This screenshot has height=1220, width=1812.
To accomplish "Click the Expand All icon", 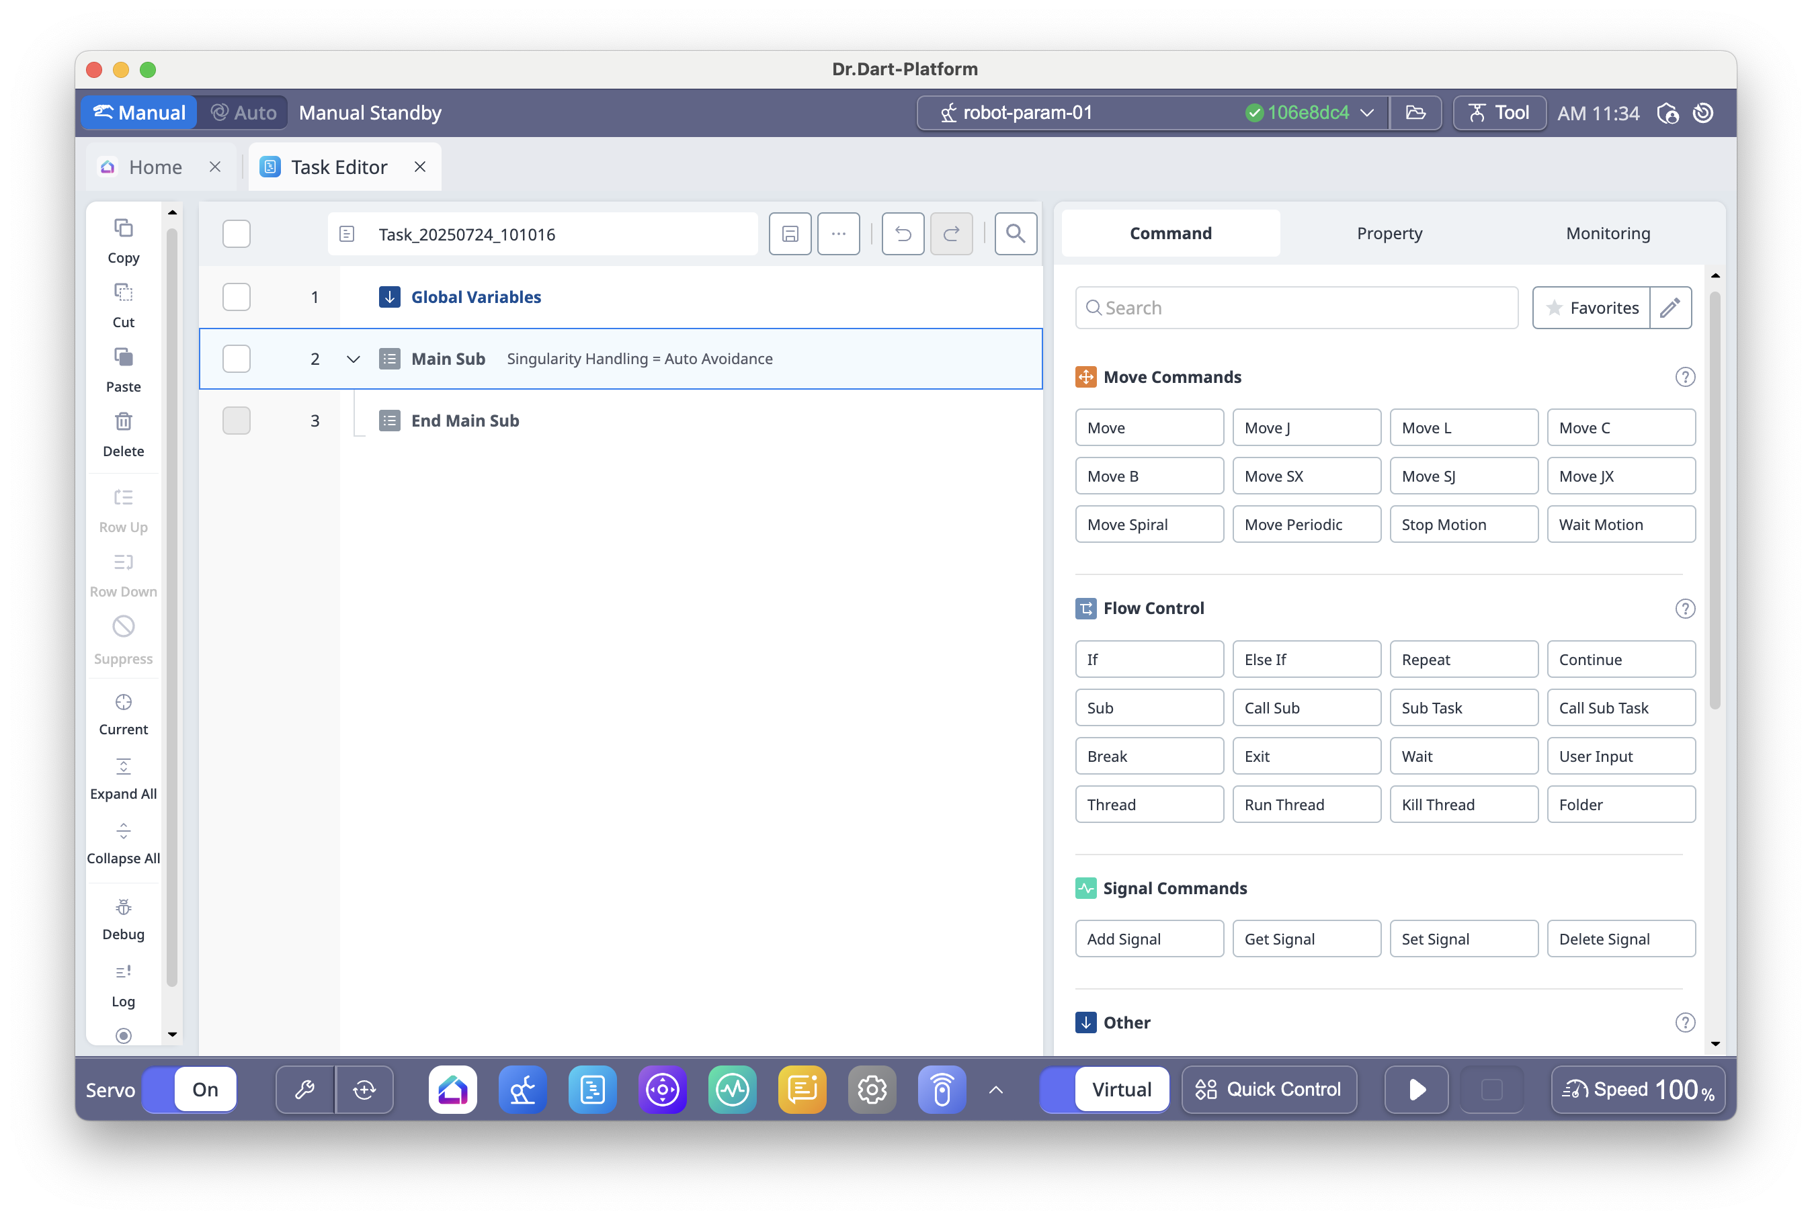I will click(x=123, y=767).
